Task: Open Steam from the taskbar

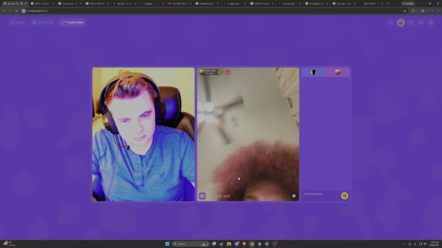Action: click(x=221, y=244)
